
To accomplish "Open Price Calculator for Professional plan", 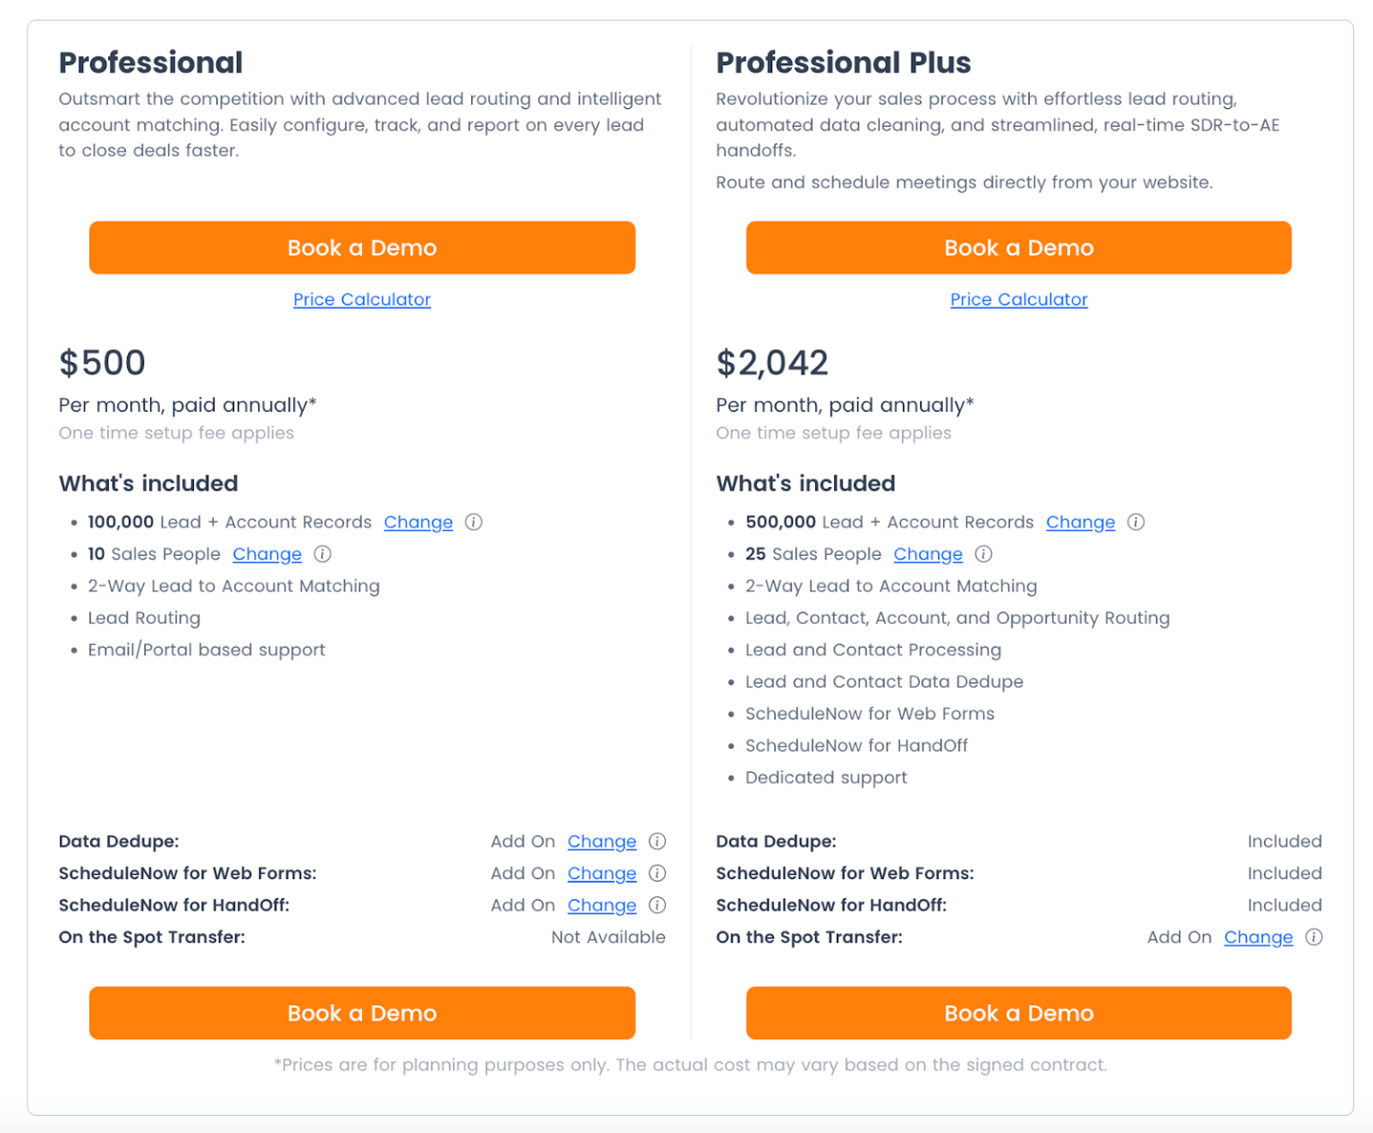I will pos(362,298).
